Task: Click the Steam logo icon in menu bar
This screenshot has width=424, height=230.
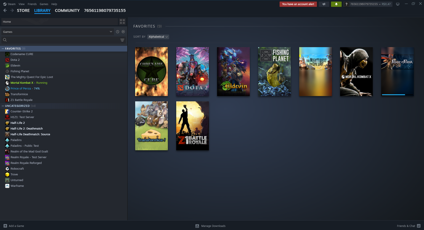Action: [5, 4]
